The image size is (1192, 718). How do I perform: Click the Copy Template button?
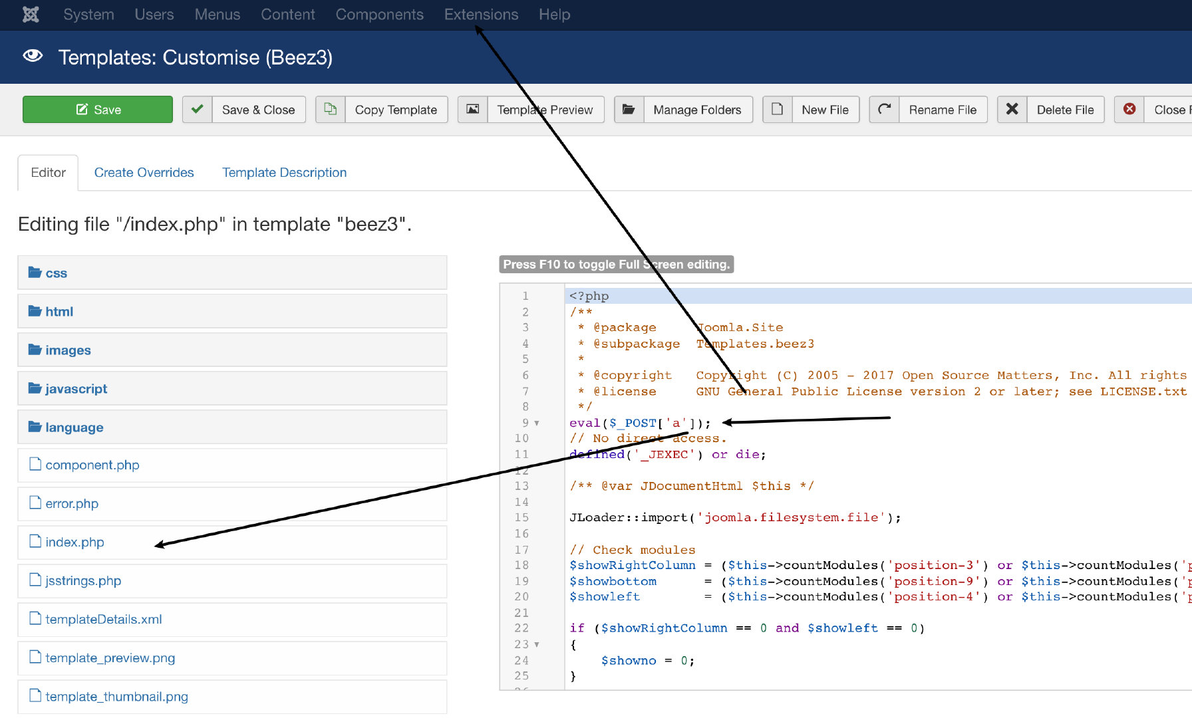[x=382, y=110]
